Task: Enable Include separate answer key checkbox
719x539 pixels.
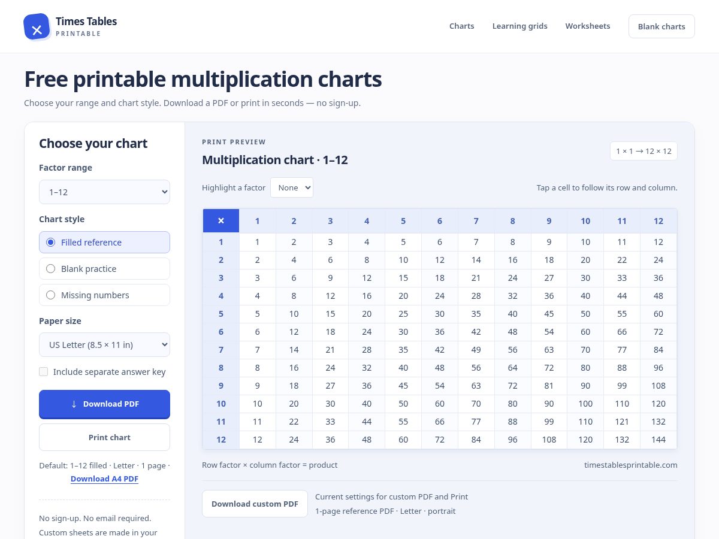Action: coord(44,372)
